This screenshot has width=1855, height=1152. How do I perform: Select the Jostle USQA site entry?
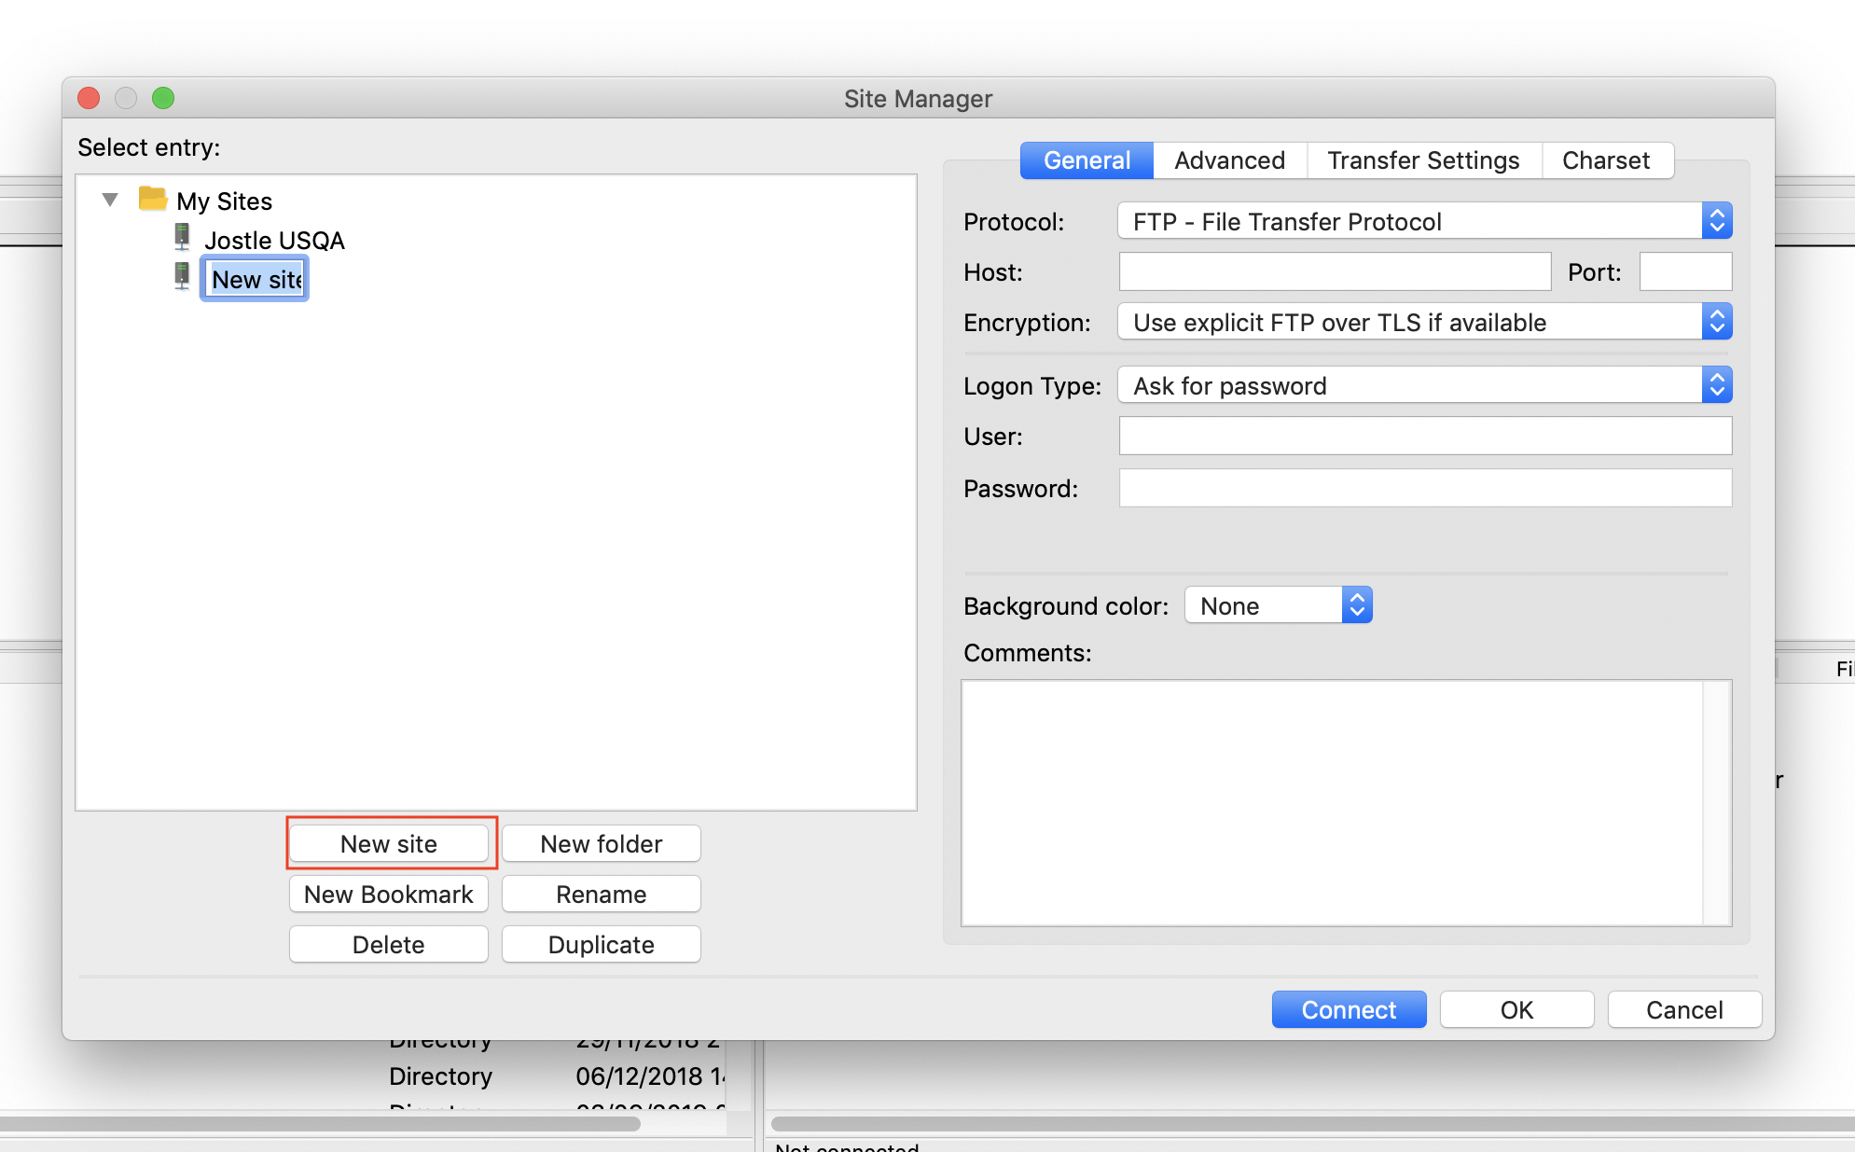(274, 241)
